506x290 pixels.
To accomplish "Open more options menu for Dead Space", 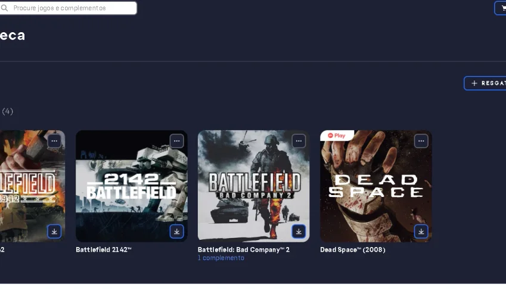I will [421, 141].
